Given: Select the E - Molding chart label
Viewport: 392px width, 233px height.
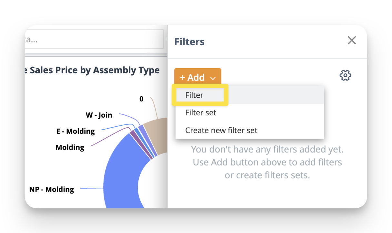Looking at the screenshot, I should click(x=75, y=131).
